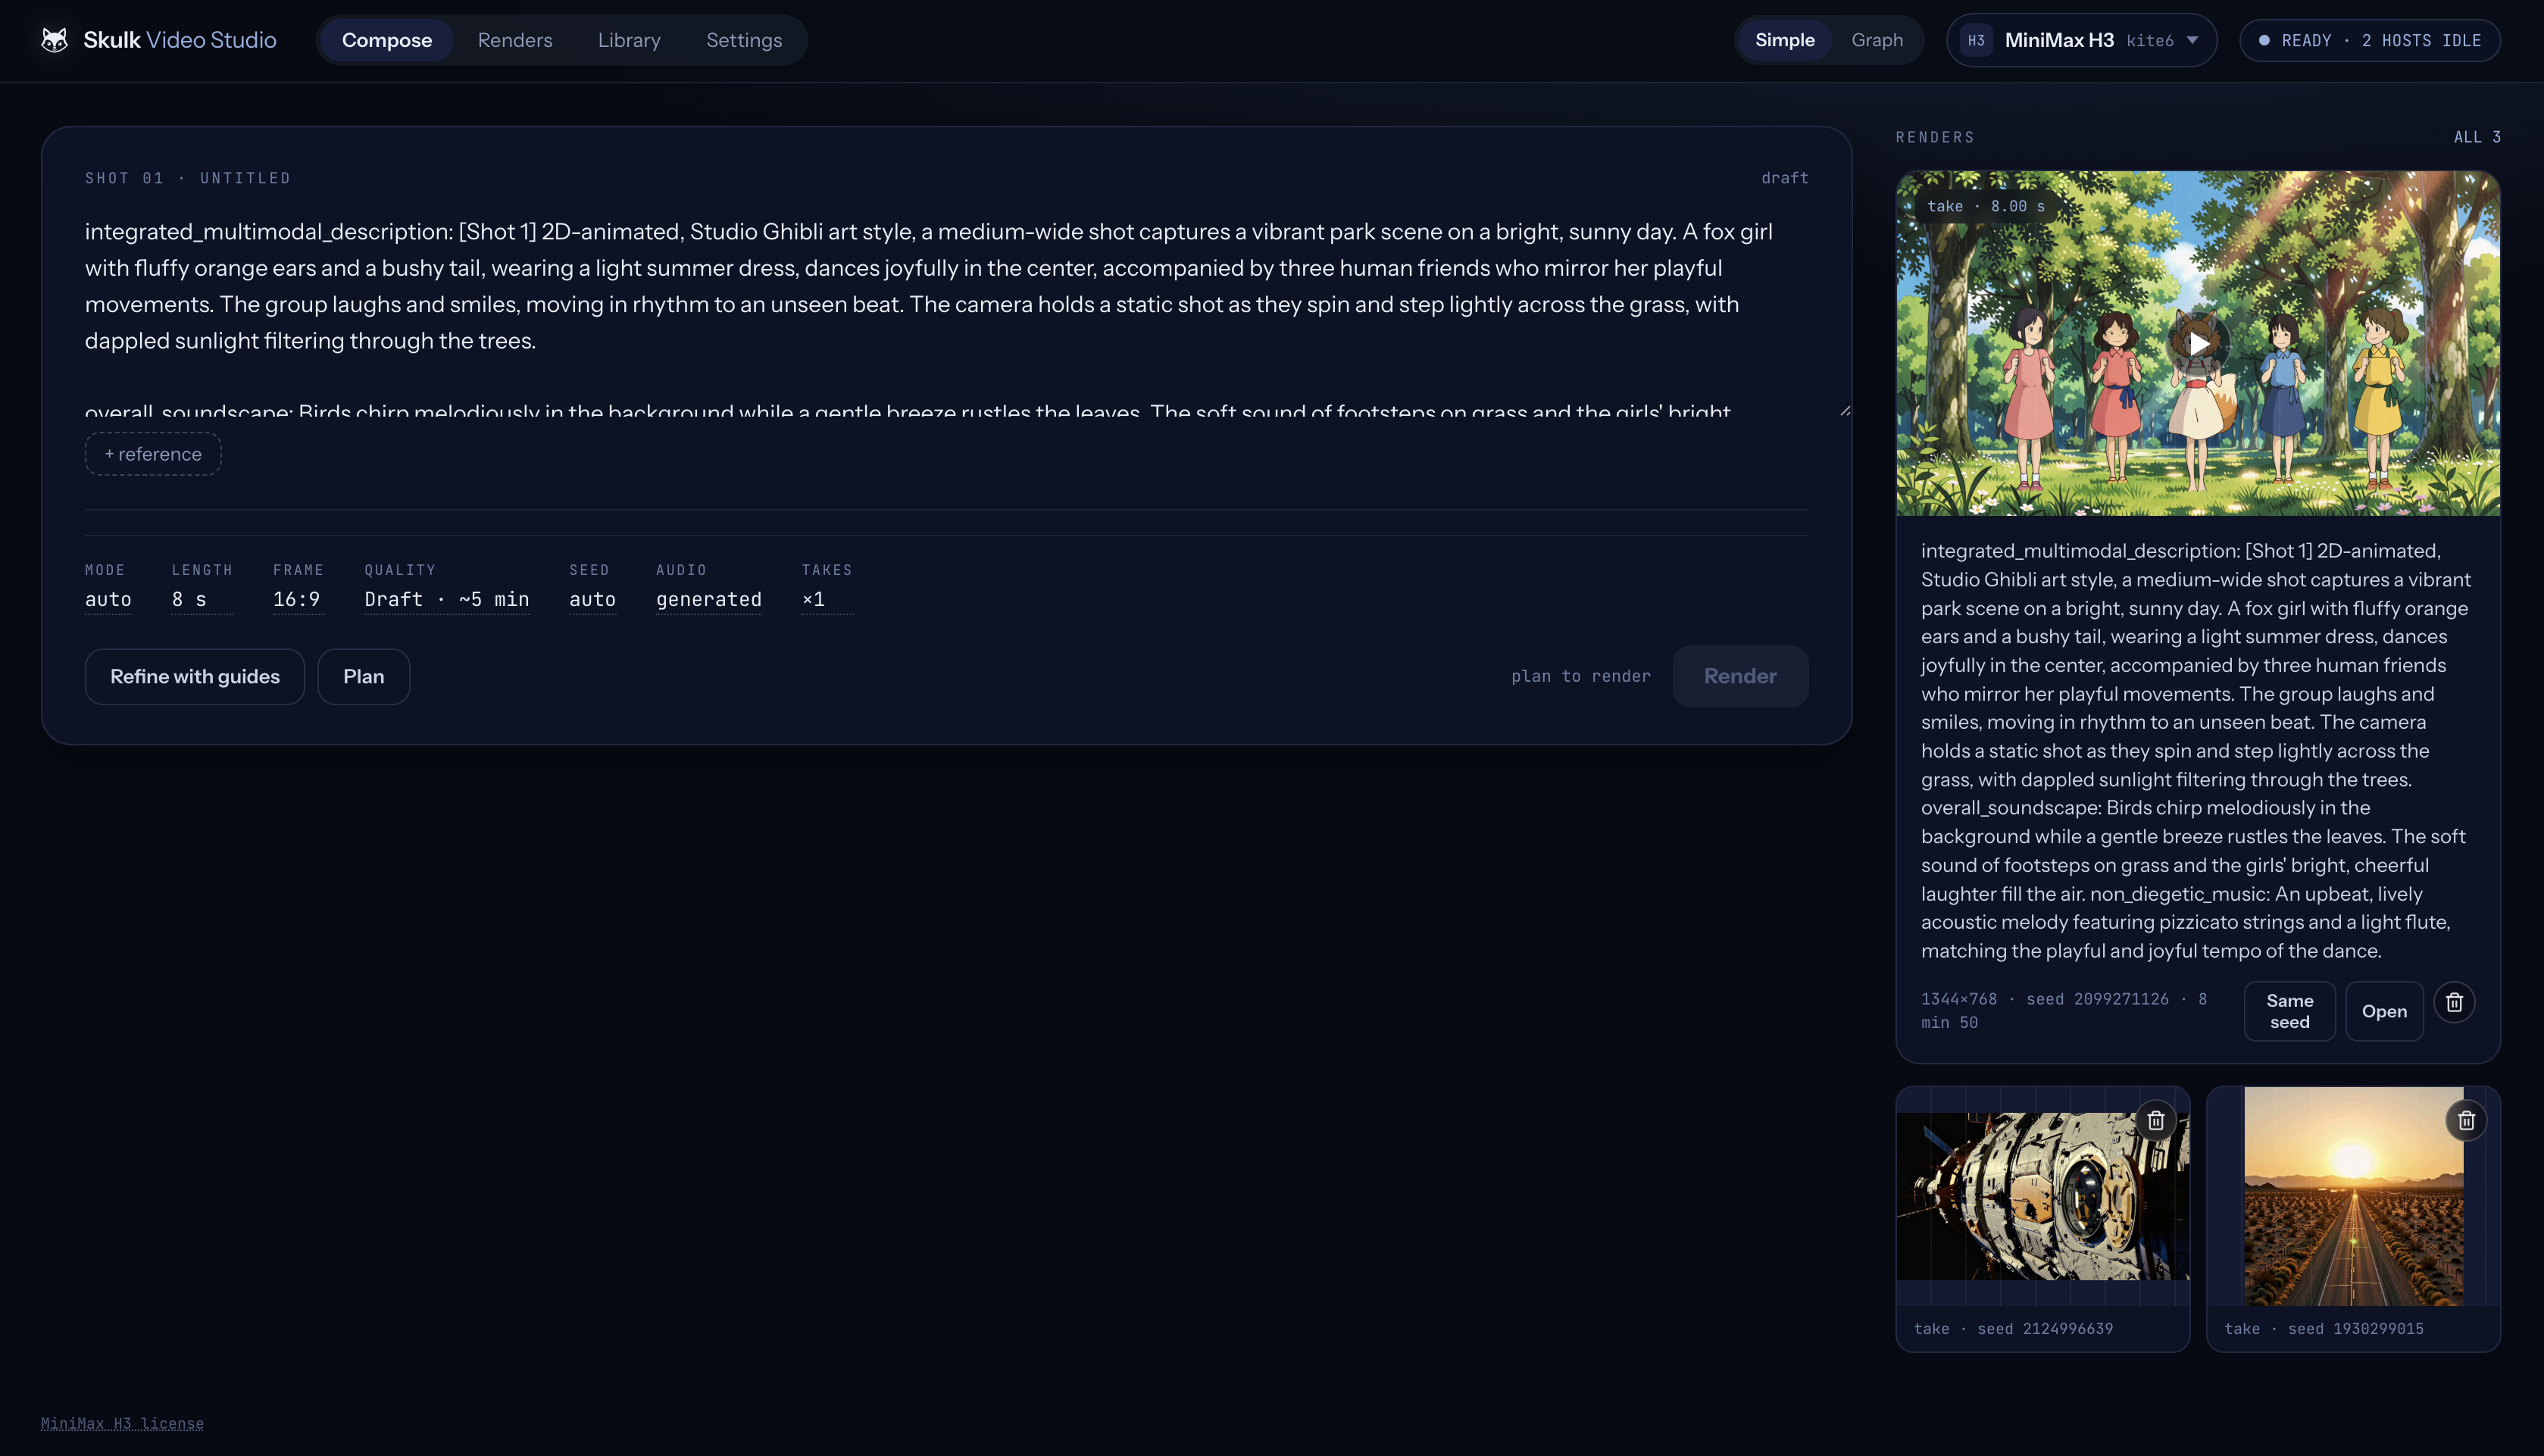Click the SHOT 01 · UNTITLED title
Screen dimensions: 2544x1456
tap(188, 178)
